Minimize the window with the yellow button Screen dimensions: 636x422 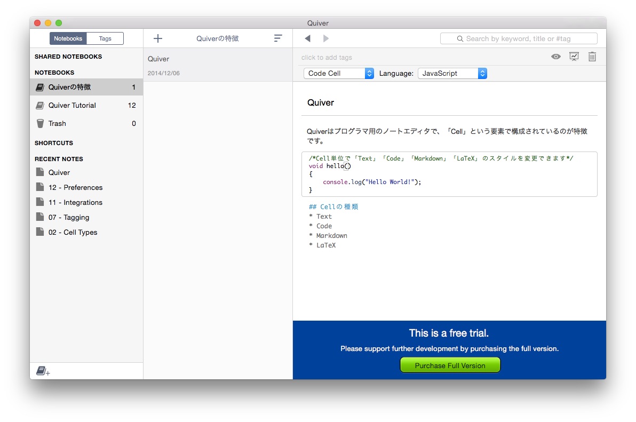coord(48,23)
